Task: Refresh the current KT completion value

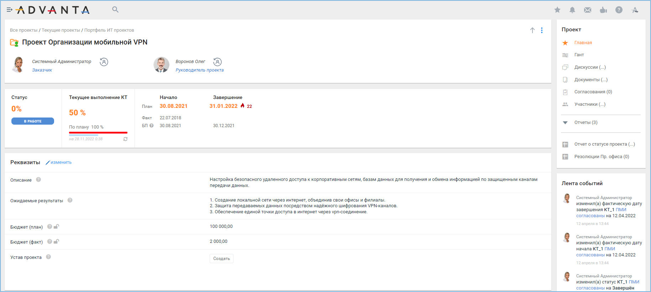Action: pyautogui.click(x=125, y=139)
